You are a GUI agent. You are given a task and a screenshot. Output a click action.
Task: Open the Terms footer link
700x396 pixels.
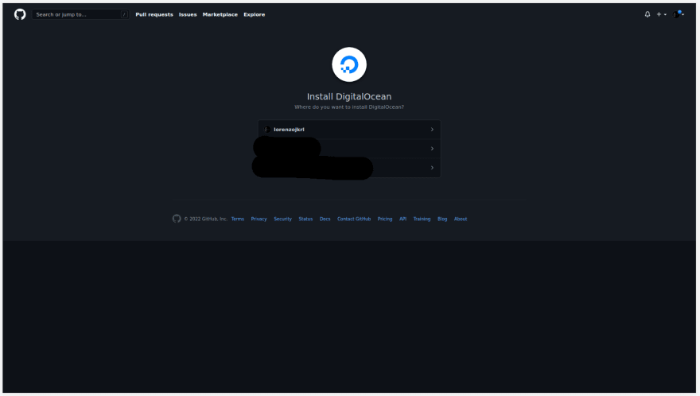coord(238,219)
